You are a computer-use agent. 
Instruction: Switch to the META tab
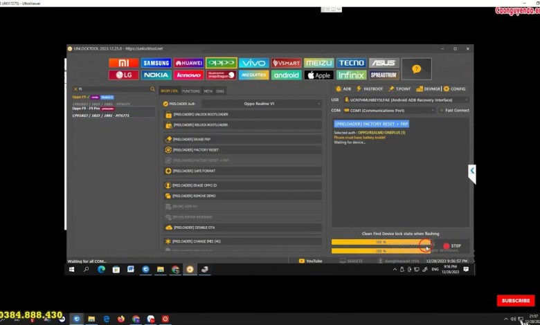tap(208, 91)
